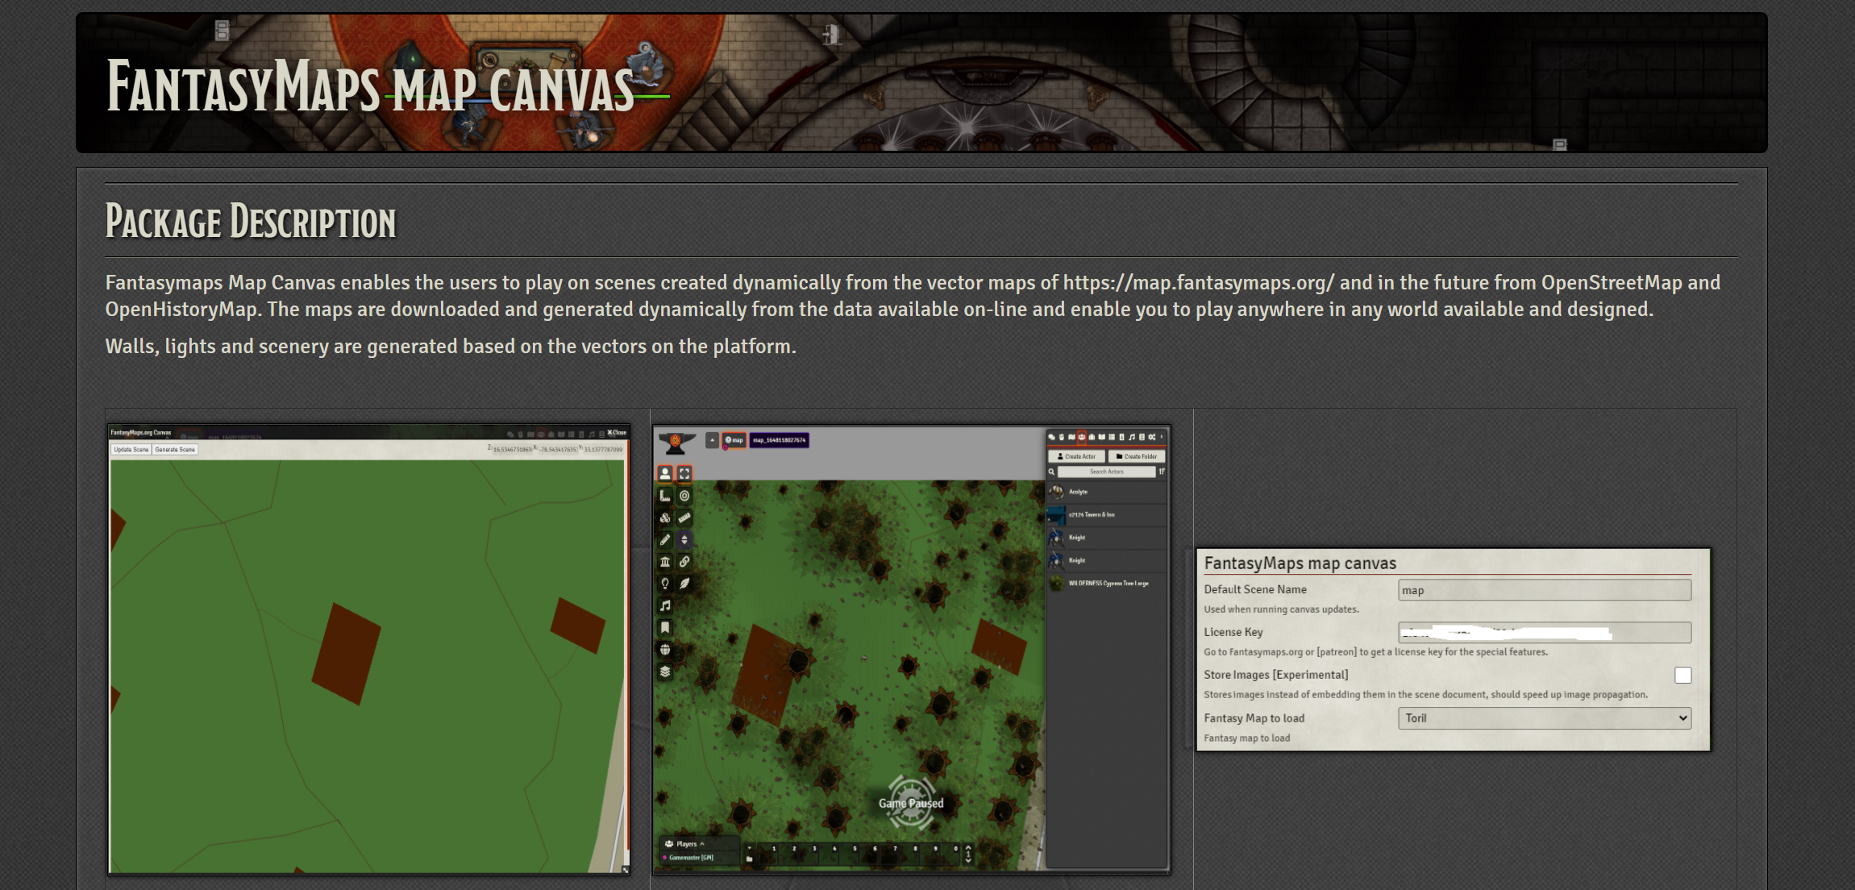Open the Journal book sidebar tab
This screenshot has height=890, width=1855.
pyautogui.click(x=1101, y=437)
